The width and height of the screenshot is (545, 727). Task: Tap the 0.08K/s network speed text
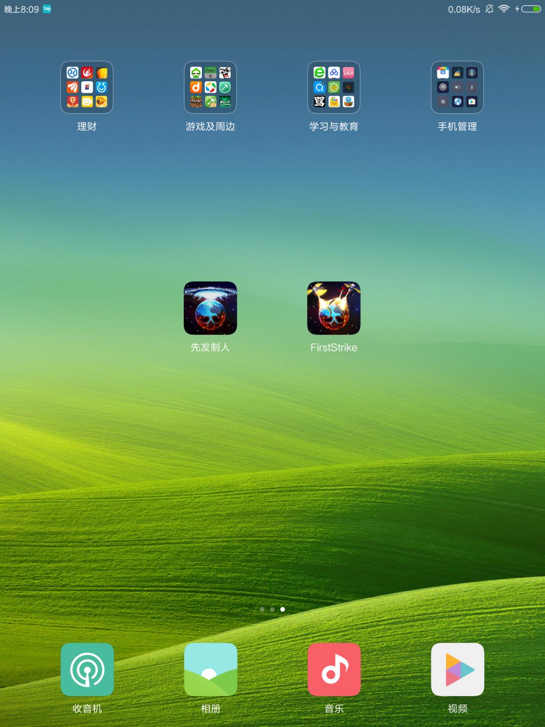(x=464, y=9)
